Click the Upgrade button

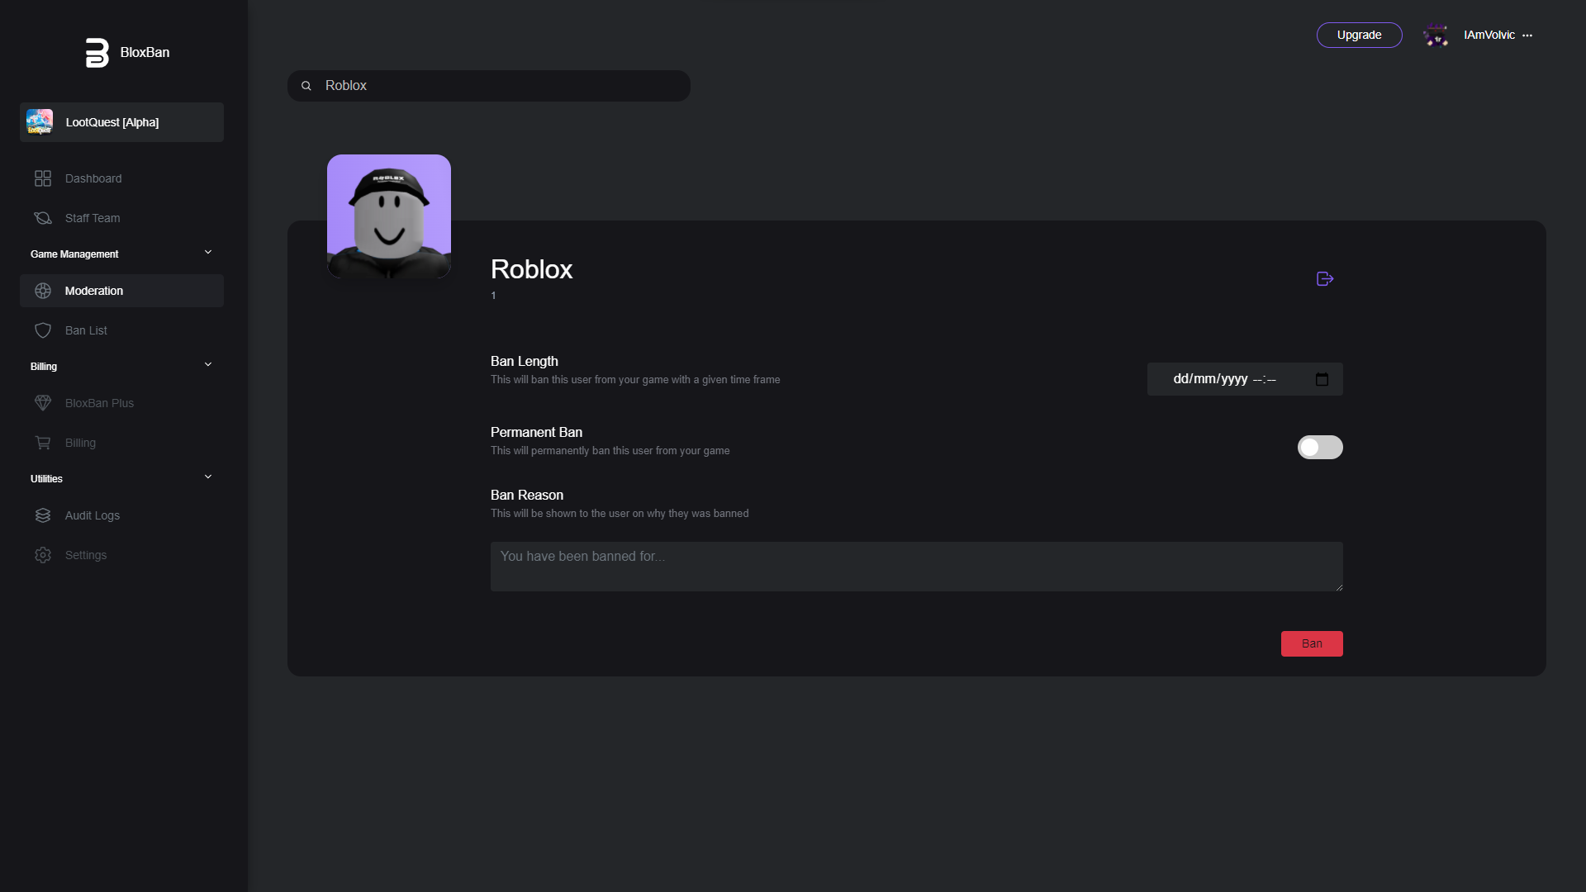click(x=1359, y=36)
